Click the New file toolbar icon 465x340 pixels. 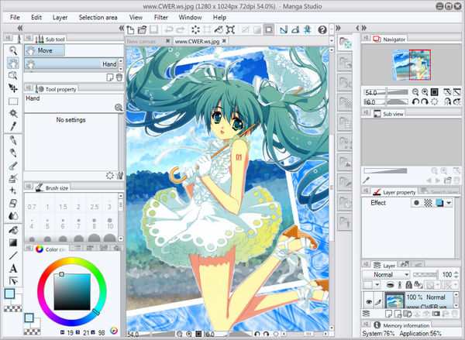(x=130, y=29)
